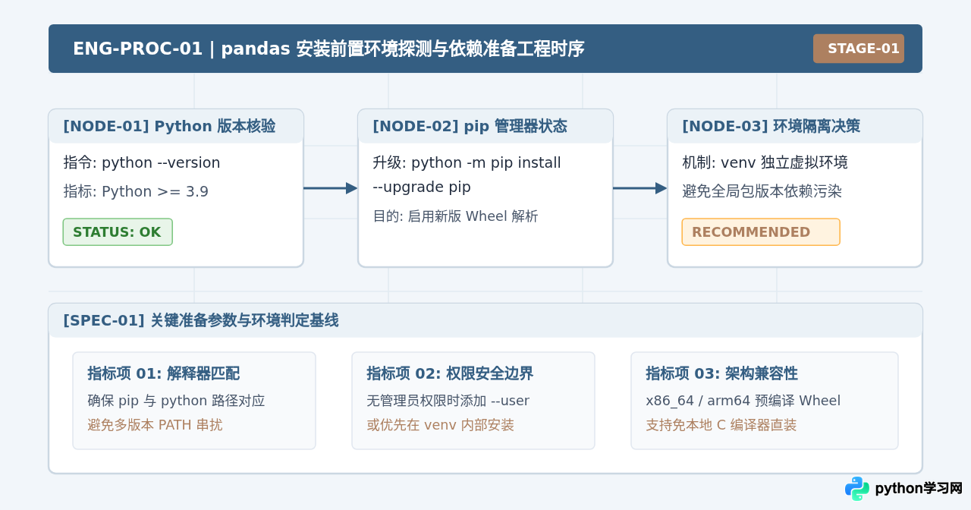
Task: Click the 避免全局包版本依赖污染 line
Action: point(762,191)
